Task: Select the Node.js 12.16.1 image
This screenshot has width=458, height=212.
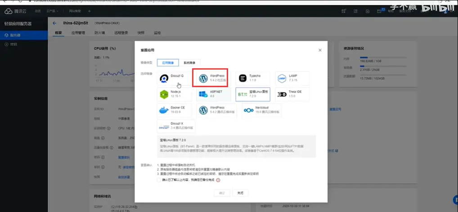Action: click(x=174, y=94)
